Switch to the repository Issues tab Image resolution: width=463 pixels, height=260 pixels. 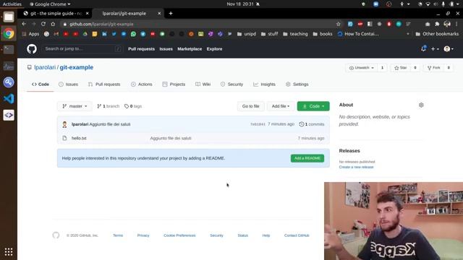coord(68,84)
